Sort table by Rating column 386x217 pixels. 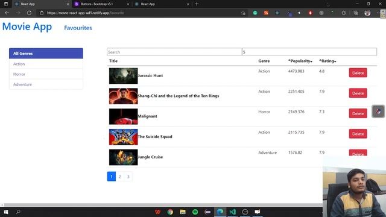click(327, 61)
